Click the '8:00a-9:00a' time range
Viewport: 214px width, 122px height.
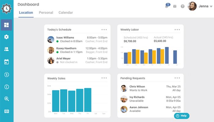(x=173, y=101)
